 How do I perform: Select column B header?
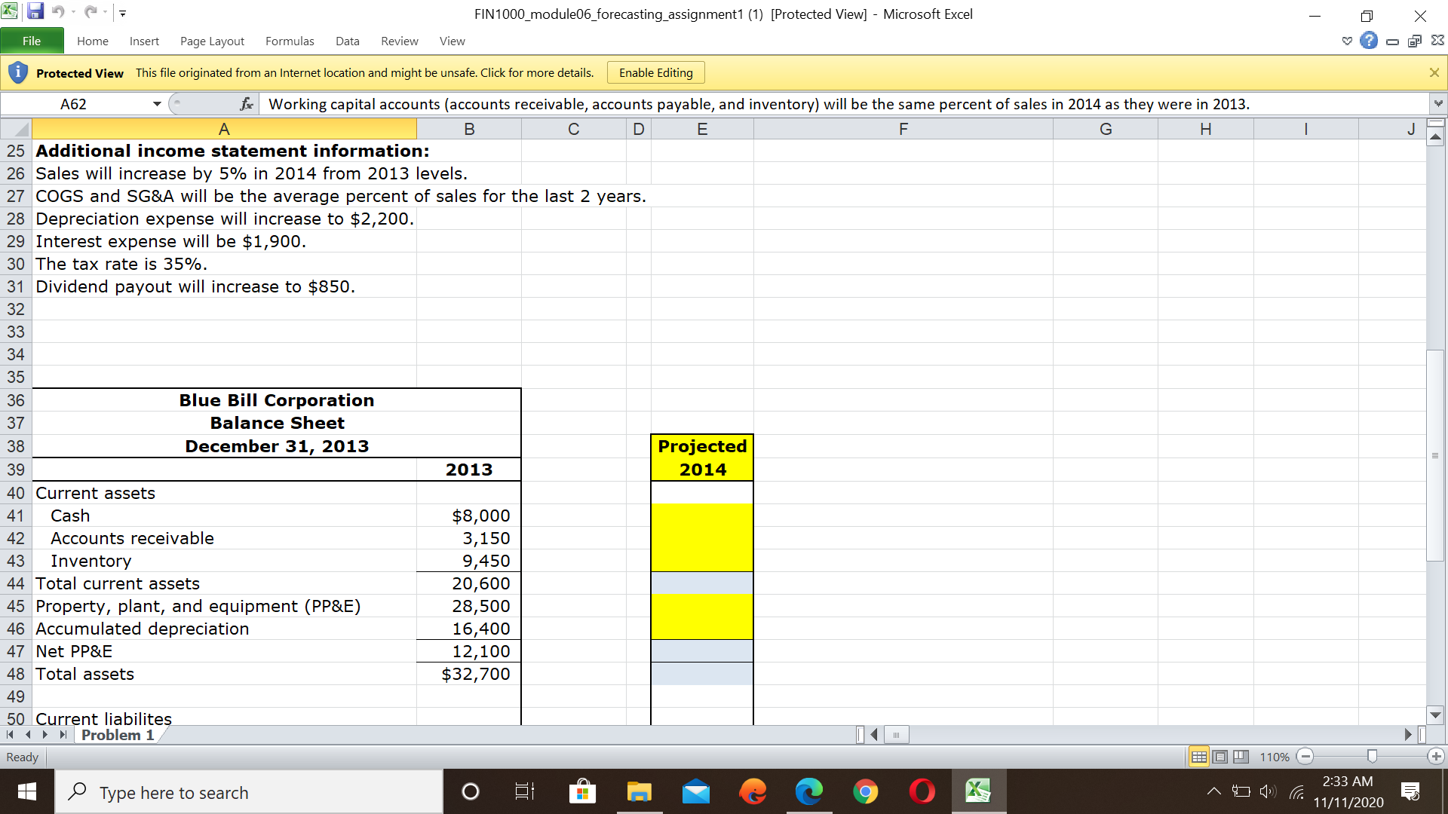[469, 129]
